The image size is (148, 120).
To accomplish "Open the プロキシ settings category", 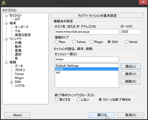I will coord(20,70).
